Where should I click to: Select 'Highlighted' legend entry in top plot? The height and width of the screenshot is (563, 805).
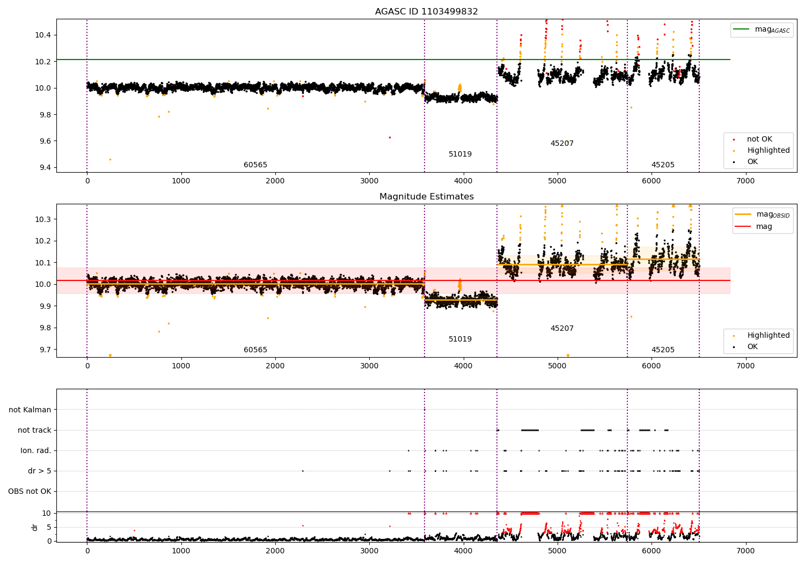click(768, 151)
